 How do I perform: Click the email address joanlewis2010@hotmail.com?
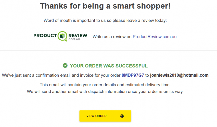tap(179, 75)
